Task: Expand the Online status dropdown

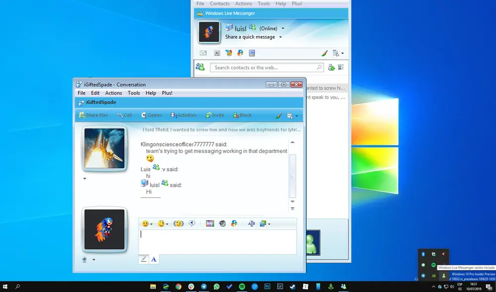Action: coord(283,29)
